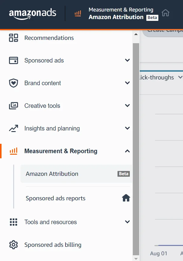
Task: Expand the Sponsored ads section
Action: tap(127, 60)
